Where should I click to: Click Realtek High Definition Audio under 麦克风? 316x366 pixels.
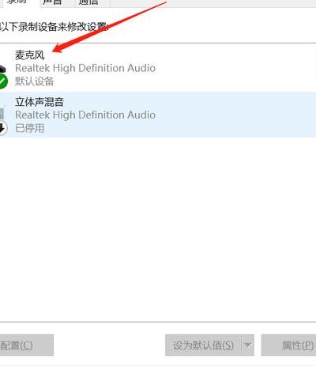[85, 68]
